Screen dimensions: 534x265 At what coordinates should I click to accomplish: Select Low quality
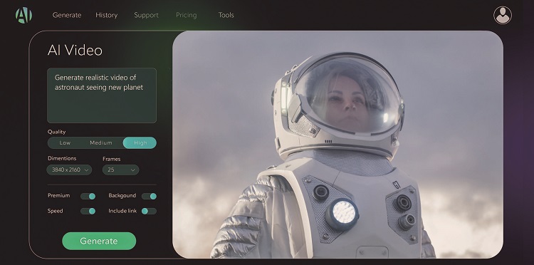65,142
